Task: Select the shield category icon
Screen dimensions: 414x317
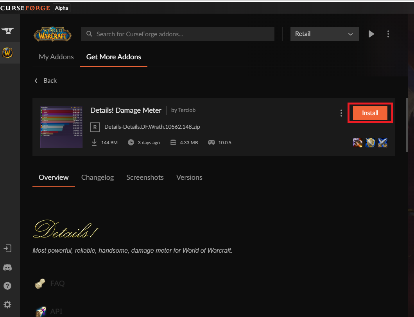Action: click(x=370, y=143)
